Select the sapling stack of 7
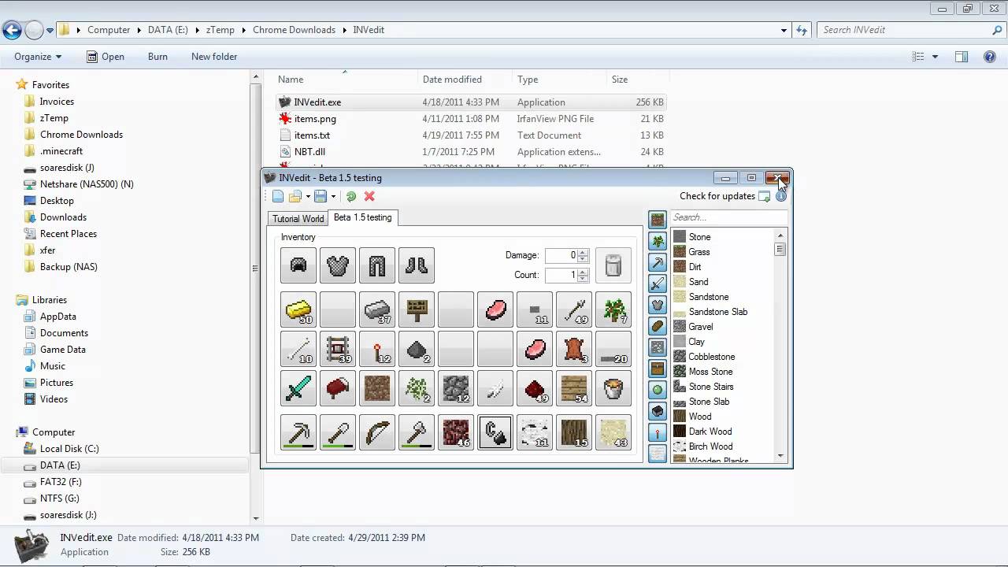This screenshot has width=1008, height=567. click(613, 309)
